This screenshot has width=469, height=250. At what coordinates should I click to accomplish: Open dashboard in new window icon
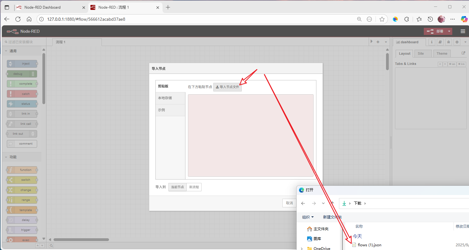tap(463, 53)
